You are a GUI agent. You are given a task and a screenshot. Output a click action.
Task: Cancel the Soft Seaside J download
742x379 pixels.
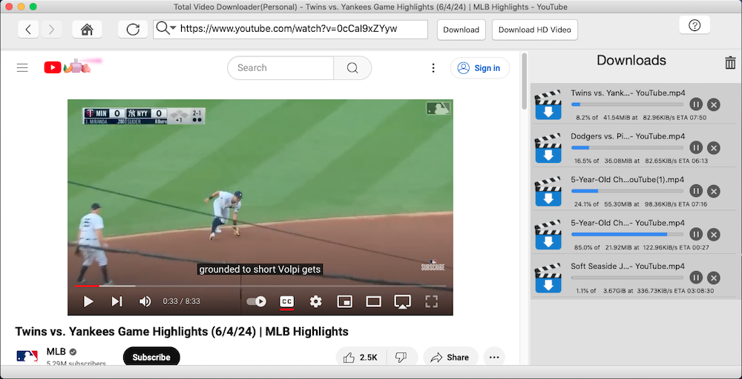(x=714, y=278)
